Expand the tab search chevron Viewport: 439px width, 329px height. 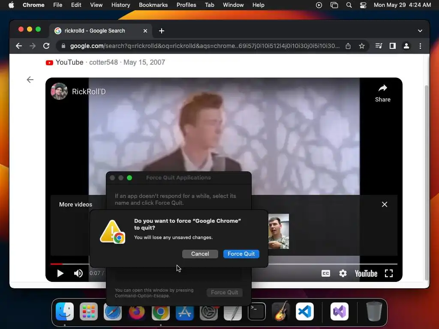[420, 31]
